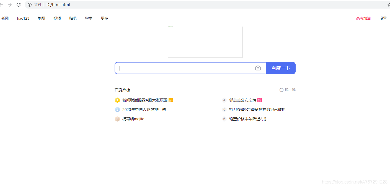
Task: Open the 百度热榜 heading link
Action: point(122,90)
